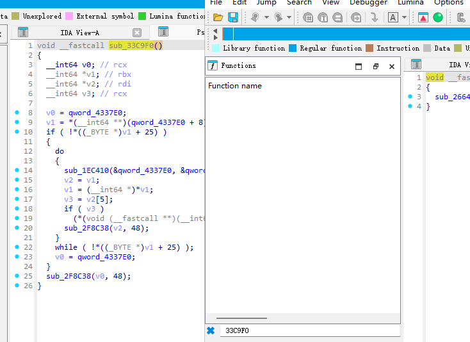The height and width of the screenshot is (342, 470).
Task: Click the Lumina function green swatch in back window
Action: point(142,16)
